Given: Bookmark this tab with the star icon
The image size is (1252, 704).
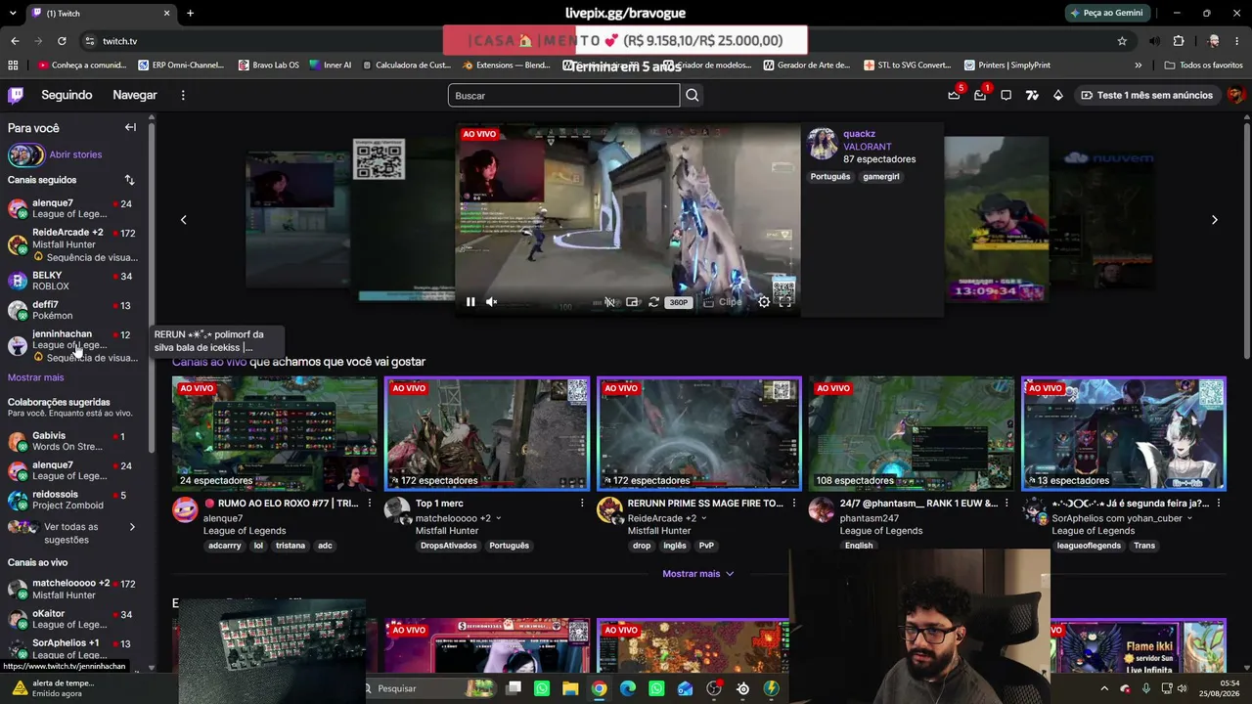Looking at the screenshot, I should click(1122, 41).
